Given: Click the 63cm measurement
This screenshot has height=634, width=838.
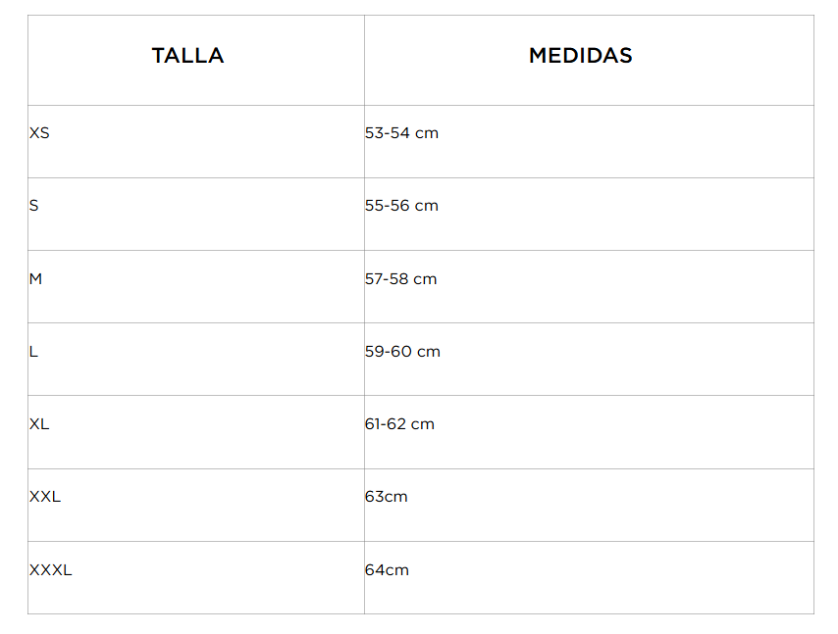Looking at the screenshot, I should pyautogui.click(x=386, y=497).
